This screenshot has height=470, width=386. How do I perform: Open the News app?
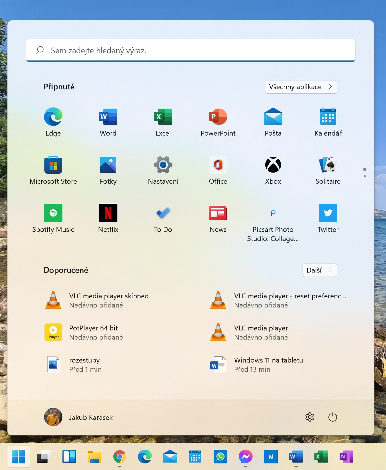pos(218,218)
